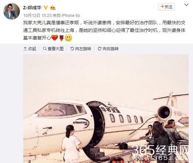Click the membership badge icon beside username

(x=53, y=8)
